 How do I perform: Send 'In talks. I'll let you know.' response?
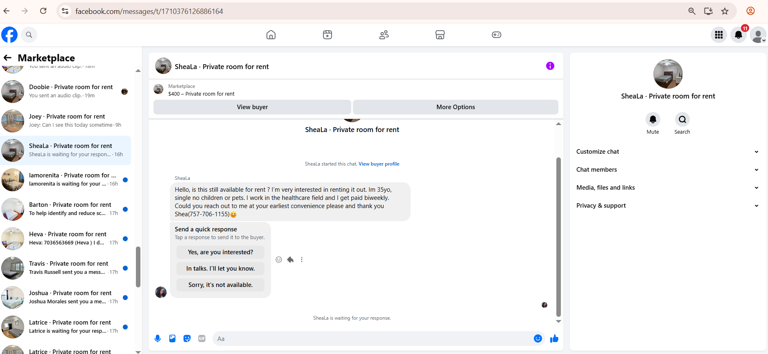220,269
